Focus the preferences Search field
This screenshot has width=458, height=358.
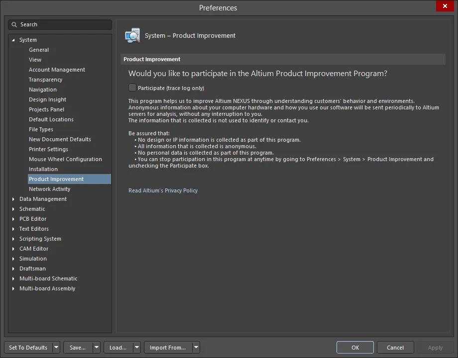click(60, 24)
